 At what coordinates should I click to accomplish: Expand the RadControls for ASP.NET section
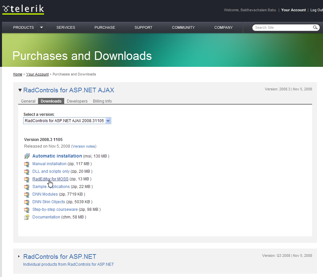[x=19, y=256]
